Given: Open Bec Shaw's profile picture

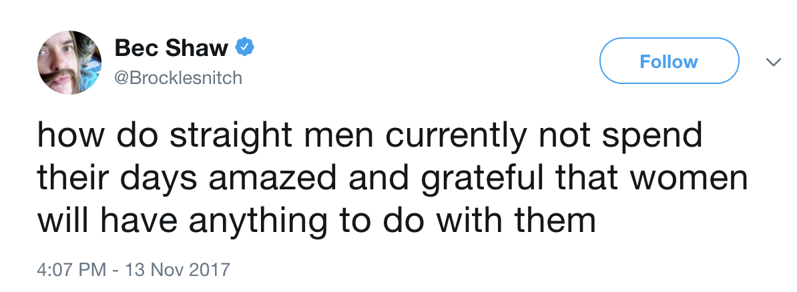Looking at the screenshot, I should tap(69, 63).
